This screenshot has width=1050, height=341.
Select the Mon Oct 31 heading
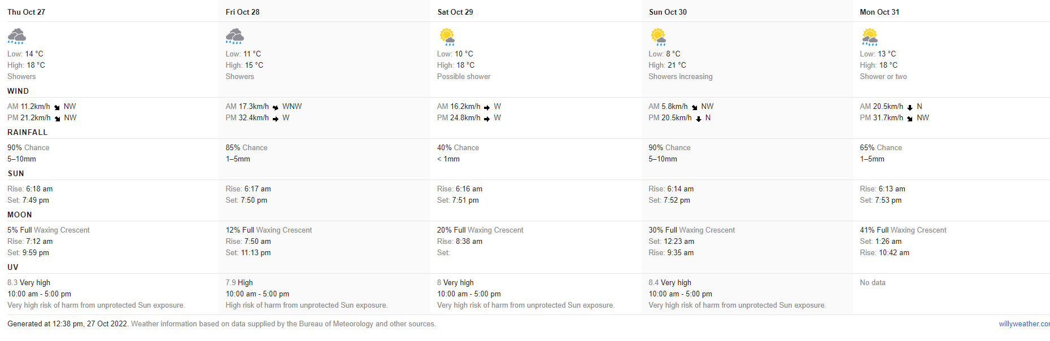point(879,12)
